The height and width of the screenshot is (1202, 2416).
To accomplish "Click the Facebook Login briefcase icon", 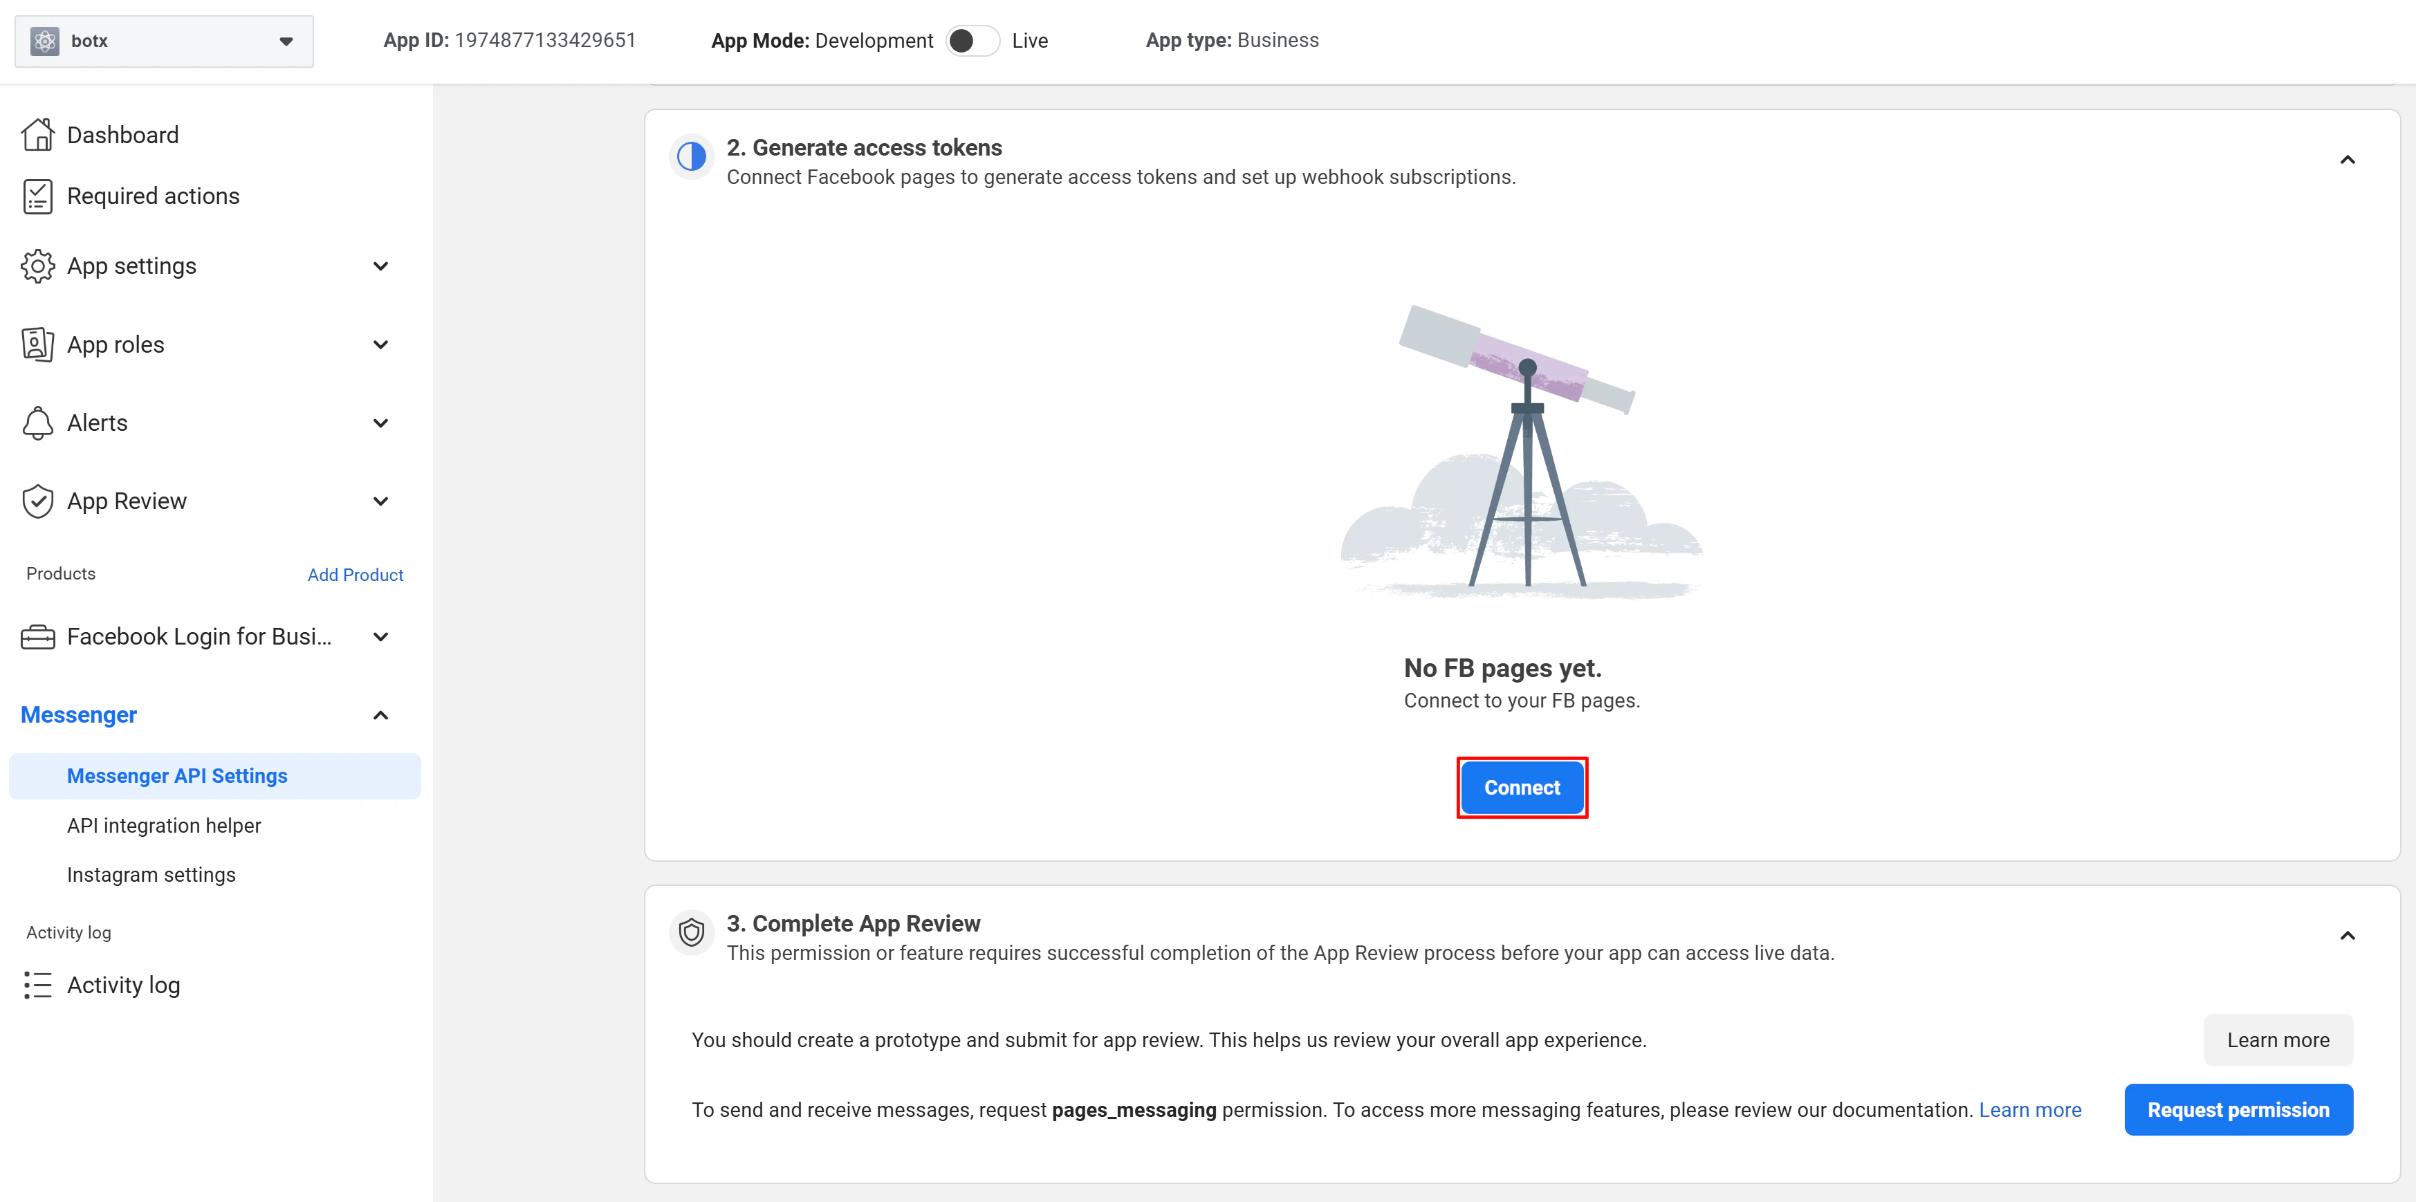I will click(37, 638).
